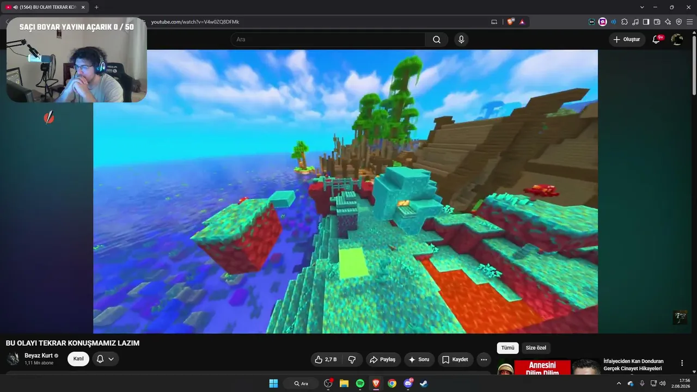Switch to the BU OLAYI TEKRAR browser tab

45,7
